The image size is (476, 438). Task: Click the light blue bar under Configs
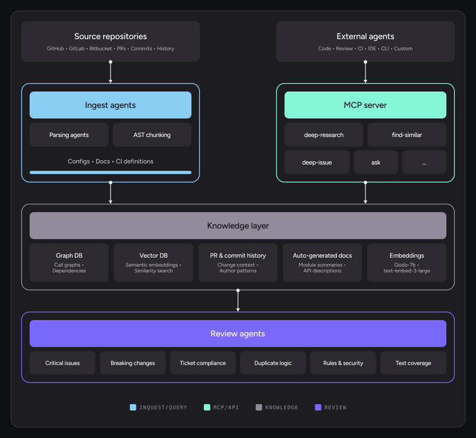point(111,172)
